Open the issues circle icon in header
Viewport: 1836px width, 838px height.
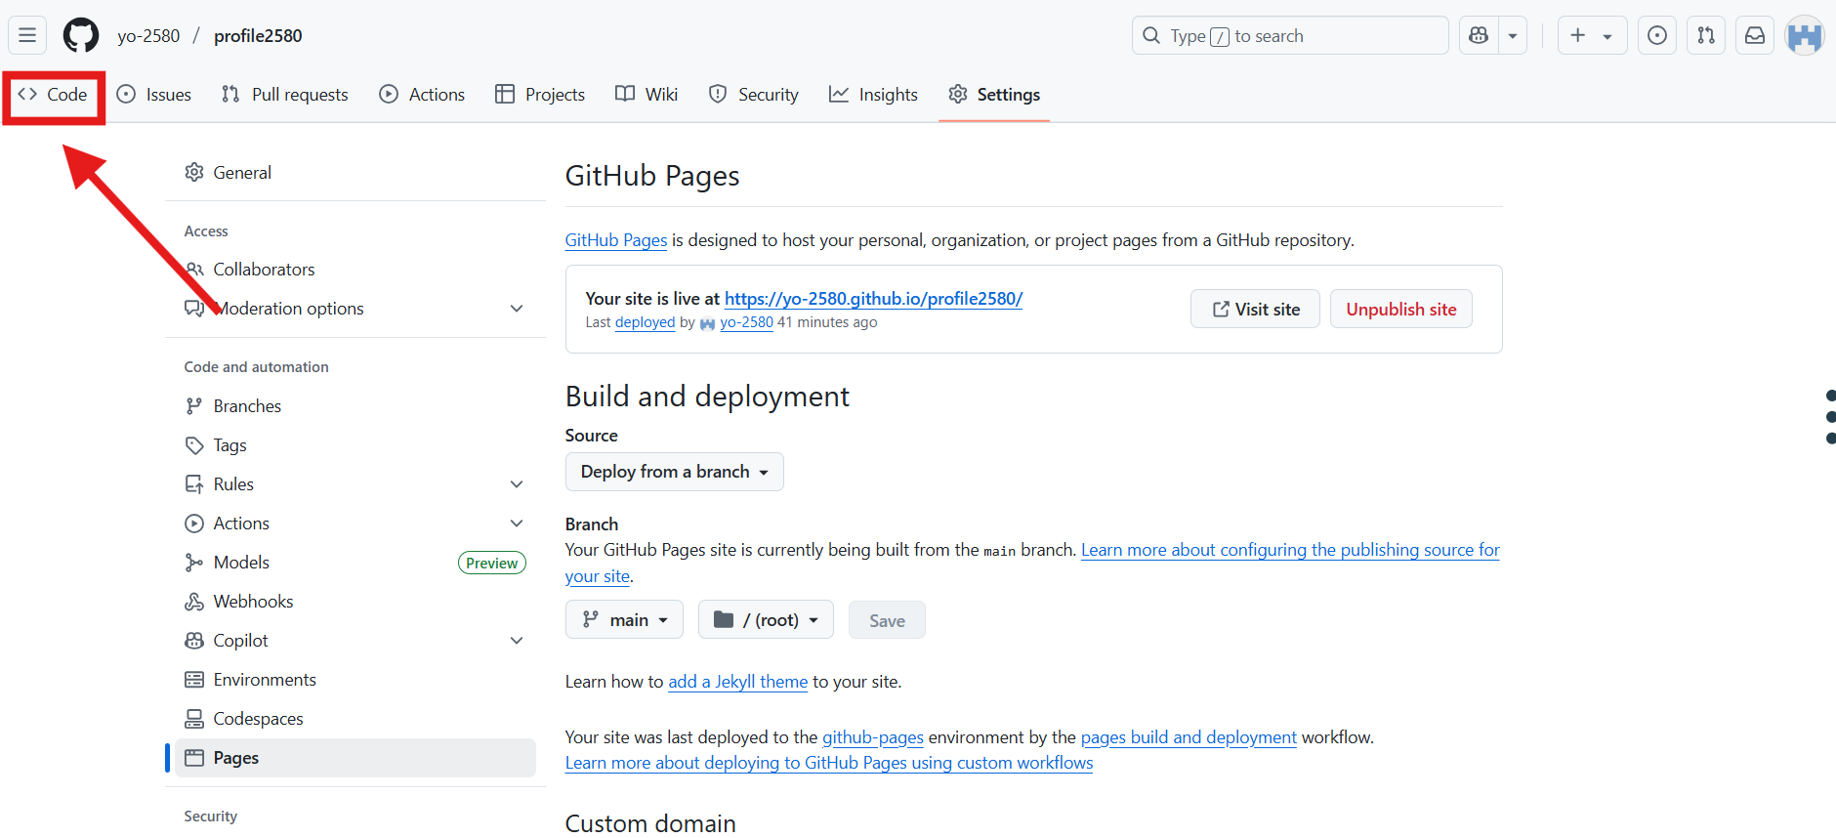click(1657, 35)
